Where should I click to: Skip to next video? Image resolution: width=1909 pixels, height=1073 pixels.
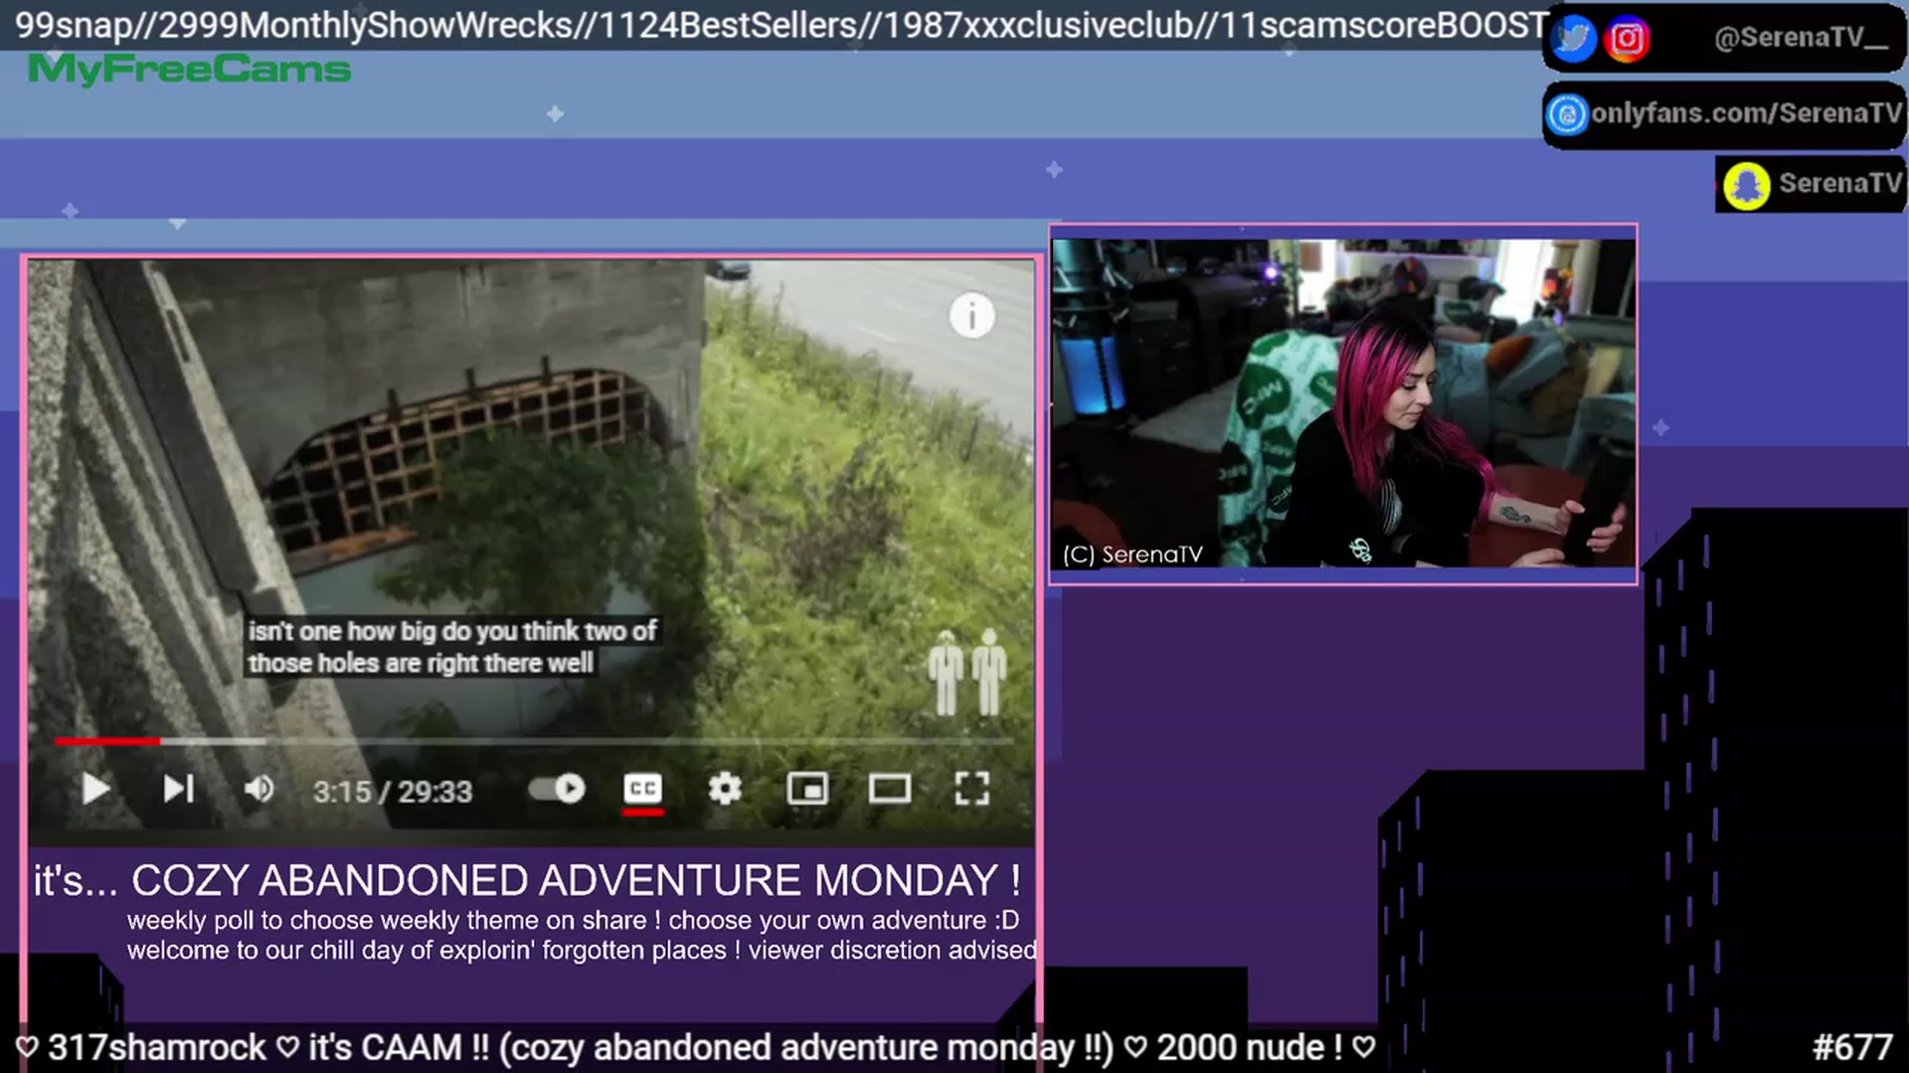tap(179, 790)
